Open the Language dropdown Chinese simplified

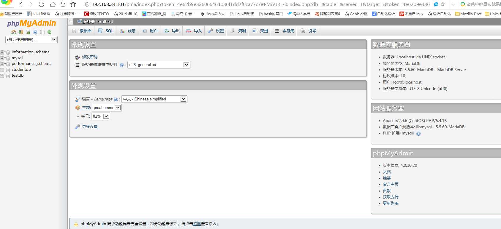[154, 99]
